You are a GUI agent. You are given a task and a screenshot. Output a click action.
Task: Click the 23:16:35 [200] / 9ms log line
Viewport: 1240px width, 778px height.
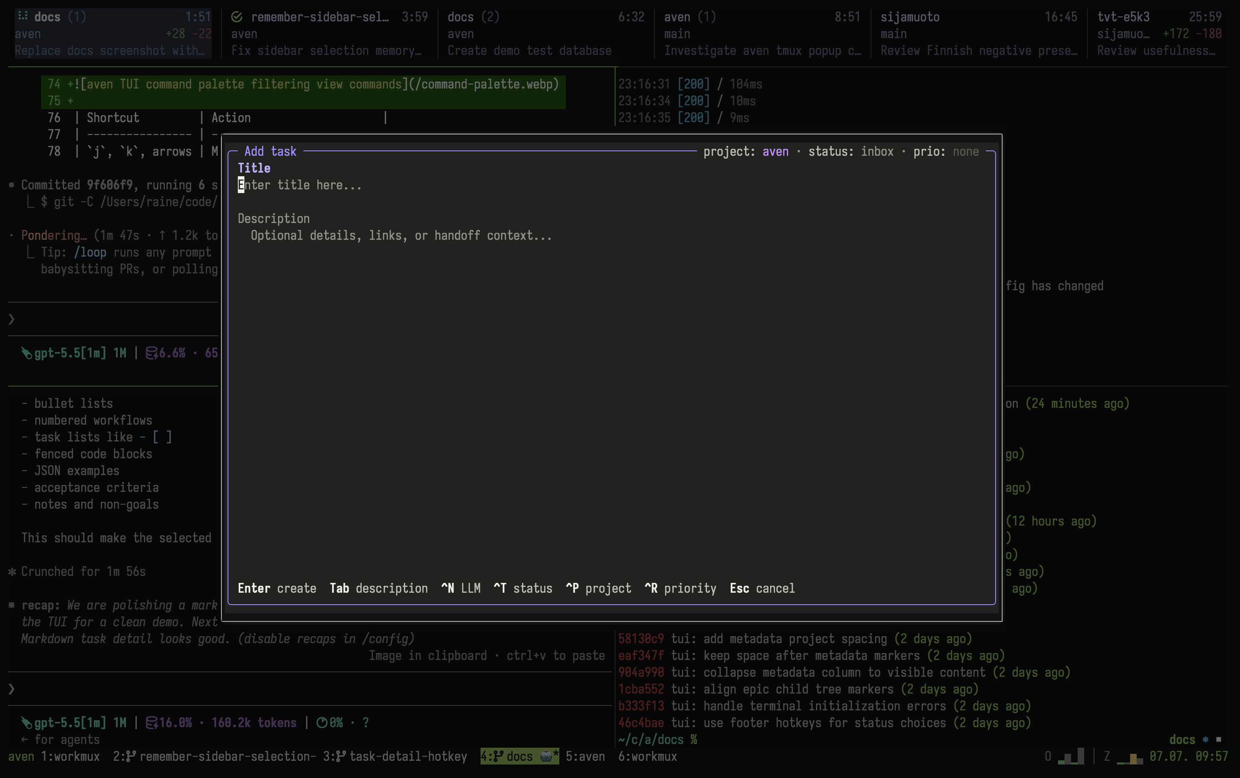click(x=684, y=118)
